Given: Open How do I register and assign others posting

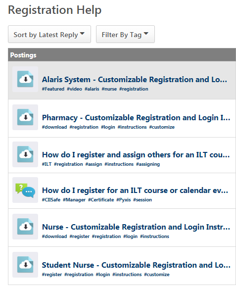Looking at the screenshot, I should point(136,155).
